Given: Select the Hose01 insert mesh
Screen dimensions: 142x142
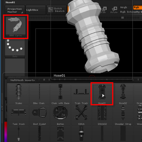Looking at the screenshot, I should coord(102,94).
